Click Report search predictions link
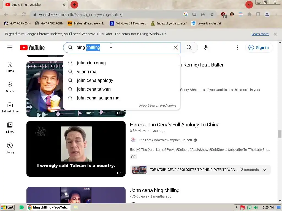The image size is (282, 211). (158, 105)
